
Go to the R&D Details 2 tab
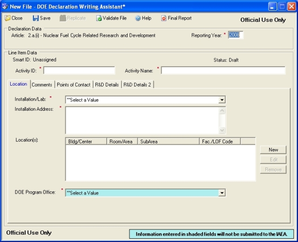click(137, 85)
